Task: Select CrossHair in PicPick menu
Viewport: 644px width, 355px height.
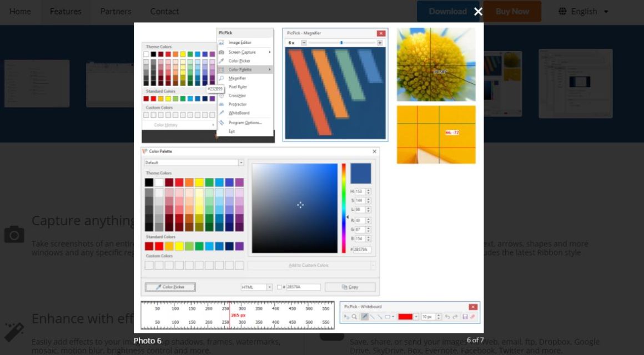Action: point(237,95)
